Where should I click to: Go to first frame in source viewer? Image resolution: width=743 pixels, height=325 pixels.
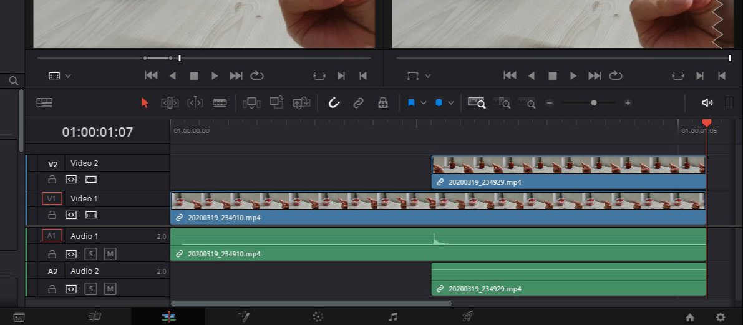point(151,76)
